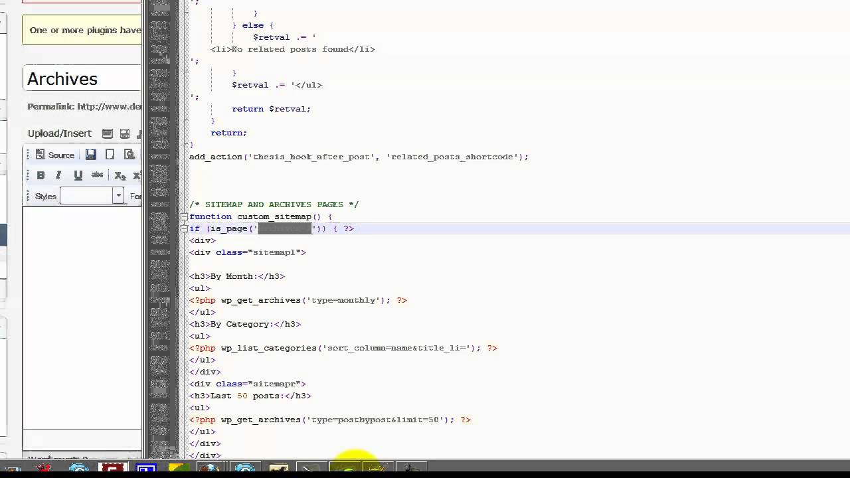Click the No related posts found line
The width and height of the screenshot is (850, 478).
(293, 49)
